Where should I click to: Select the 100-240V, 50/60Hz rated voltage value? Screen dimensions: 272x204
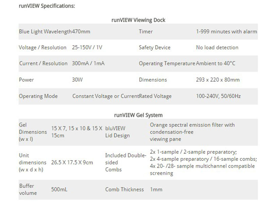pos(218,96)
